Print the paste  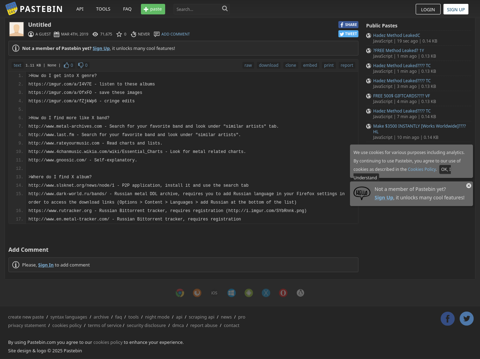[329, 65]
